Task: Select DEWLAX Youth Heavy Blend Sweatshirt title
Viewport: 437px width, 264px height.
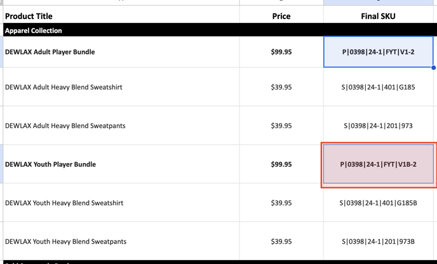Action: [x=64, y=203]
